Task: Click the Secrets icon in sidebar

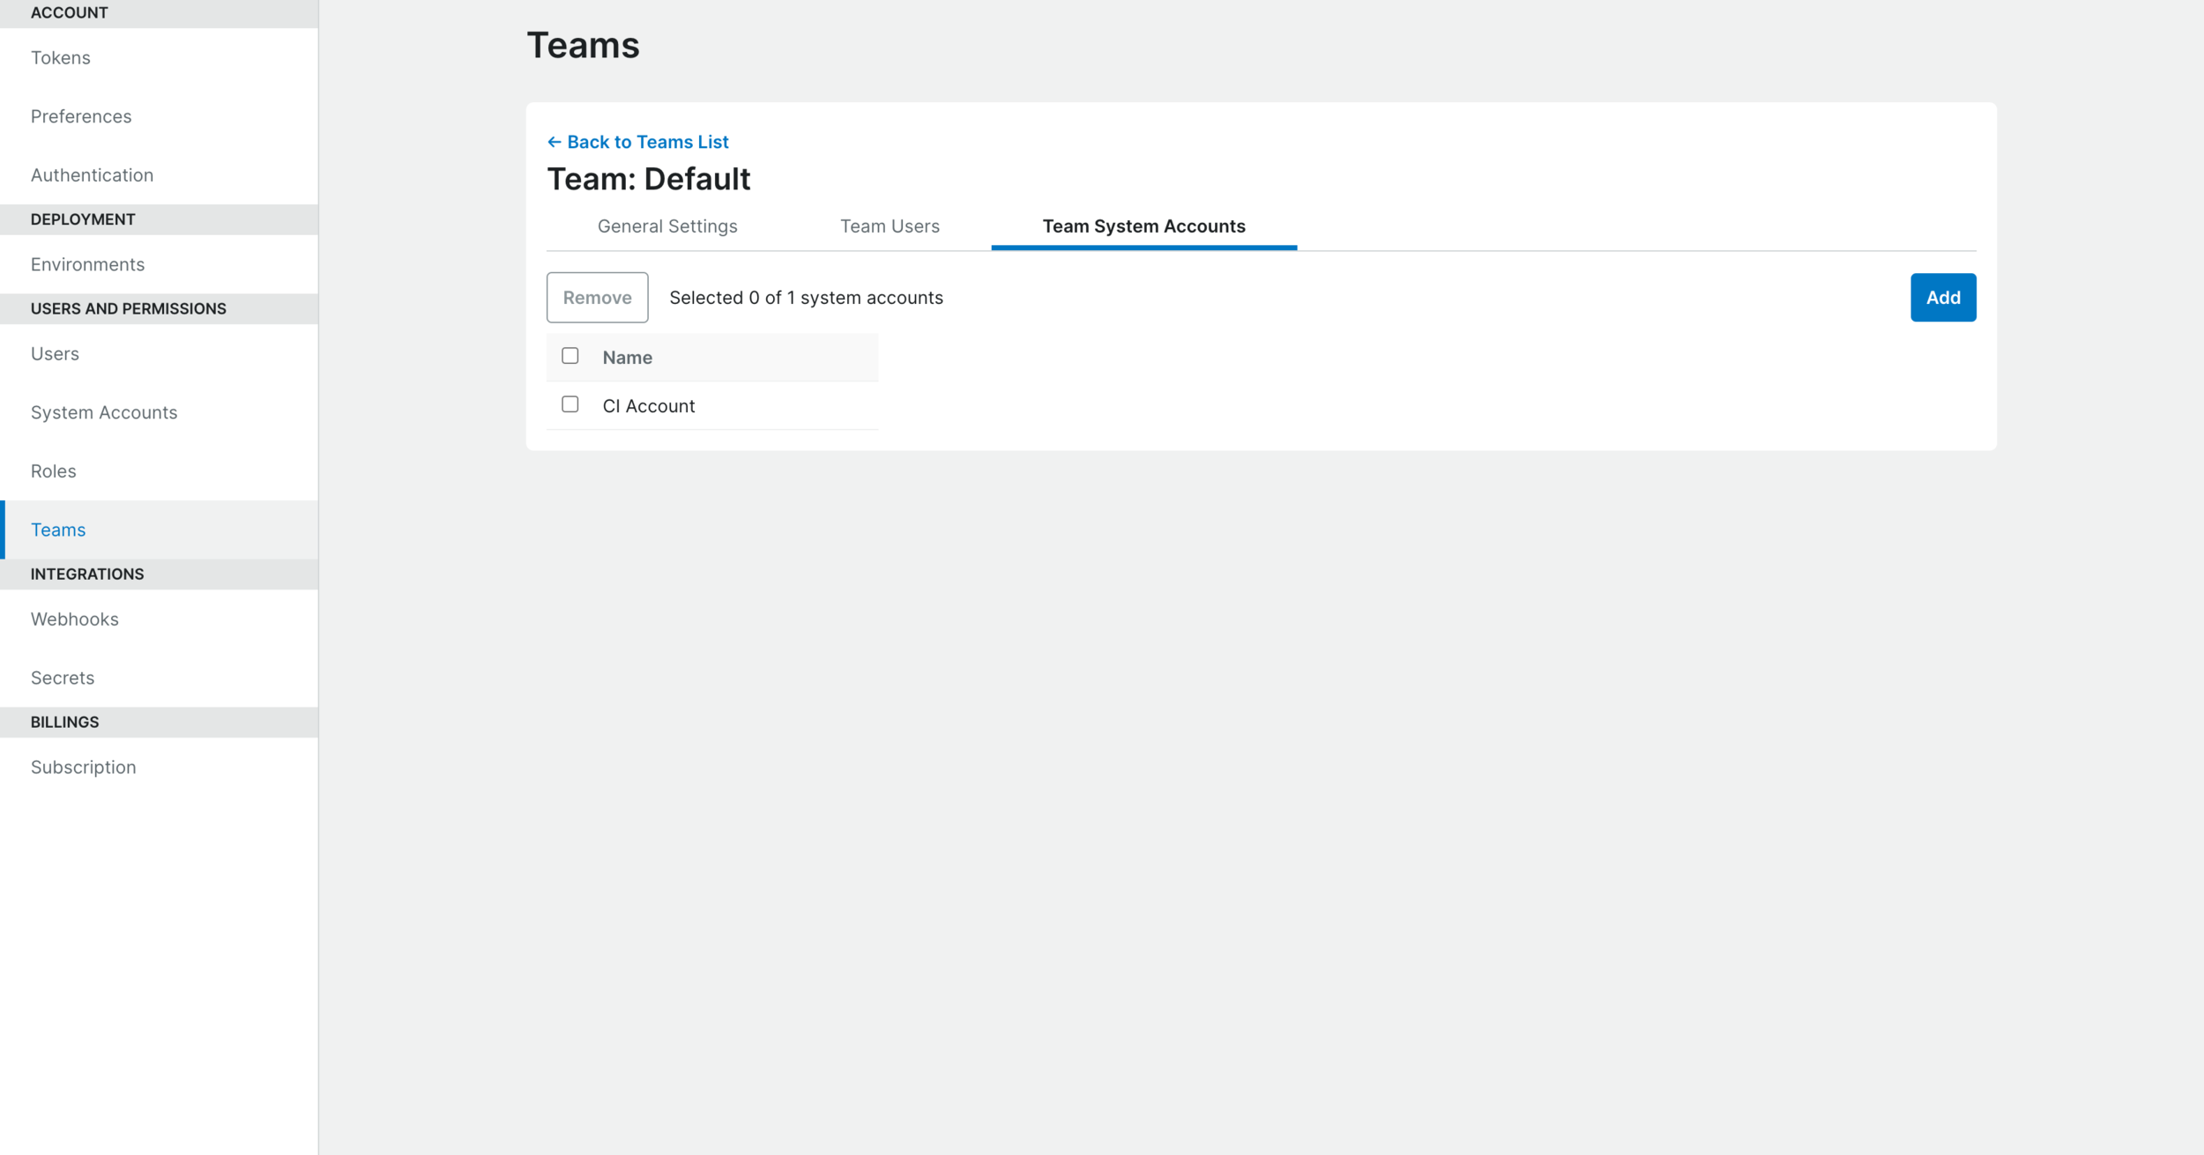Action: coord(63,677)
